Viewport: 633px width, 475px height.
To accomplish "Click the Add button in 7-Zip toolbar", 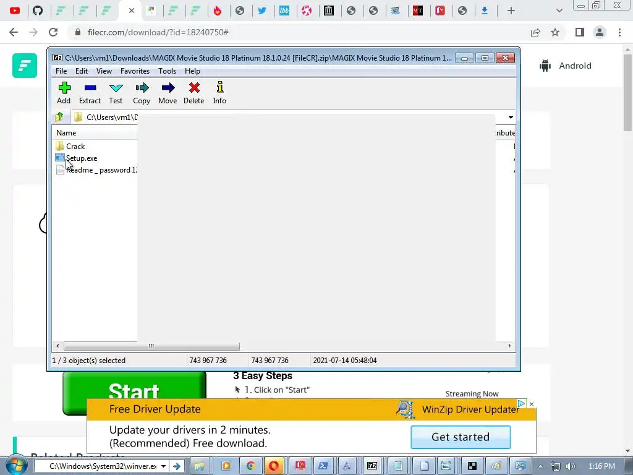I will [x=64, y=93].
